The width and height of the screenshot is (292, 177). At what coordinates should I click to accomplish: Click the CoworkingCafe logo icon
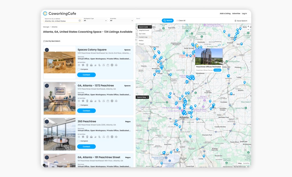tap(45, 13)
